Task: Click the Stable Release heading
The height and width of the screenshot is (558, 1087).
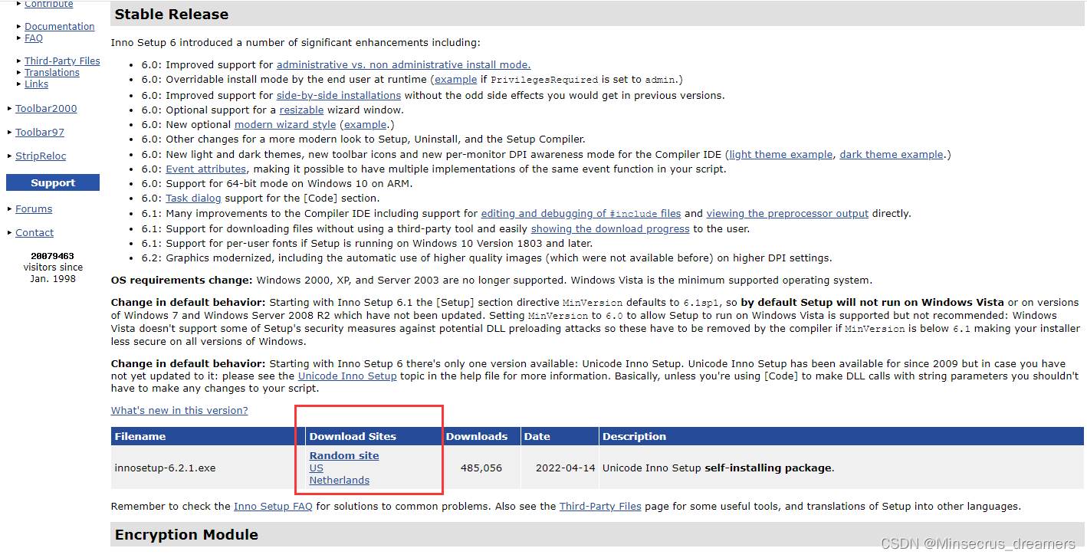Action: (x=172, y=14)
